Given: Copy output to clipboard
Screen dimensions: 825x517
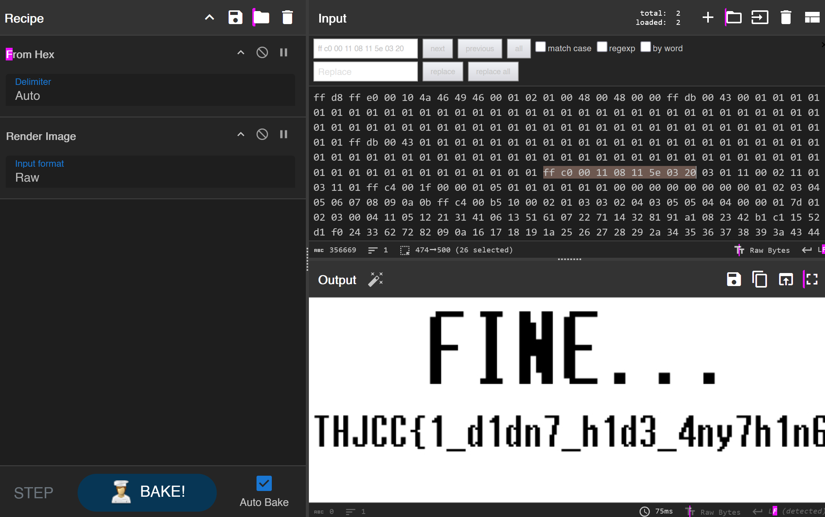Looking at the screenshot, I should point(760,280).
